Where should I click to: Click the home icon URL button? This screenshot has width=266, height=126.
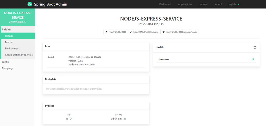[x=116, y=32]
